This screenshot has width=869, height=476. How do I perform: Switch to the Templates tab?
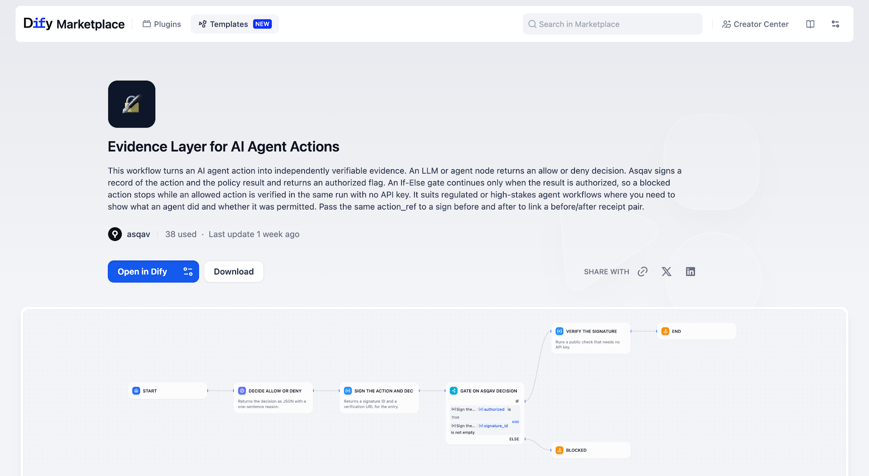coord(235,24)
